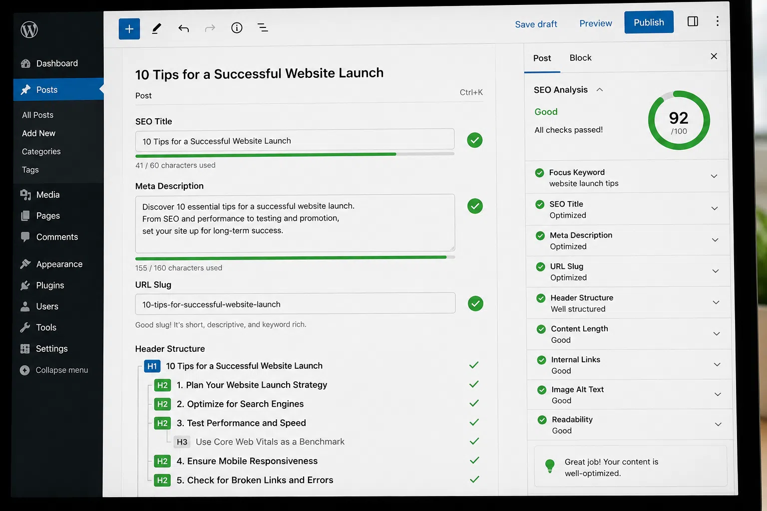The image size is (767, 511).
Task: Click the Appearance paintbrush icon
Action: pos(25,264)
